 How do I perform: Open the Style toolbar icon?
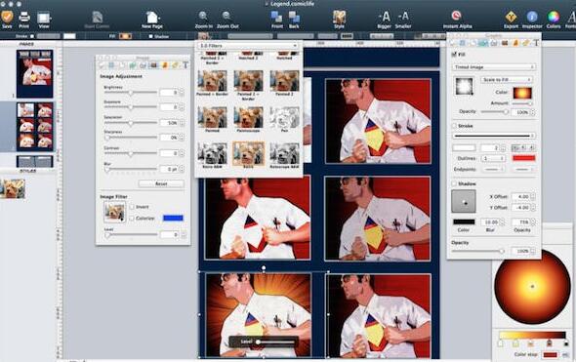click(339, 17)
